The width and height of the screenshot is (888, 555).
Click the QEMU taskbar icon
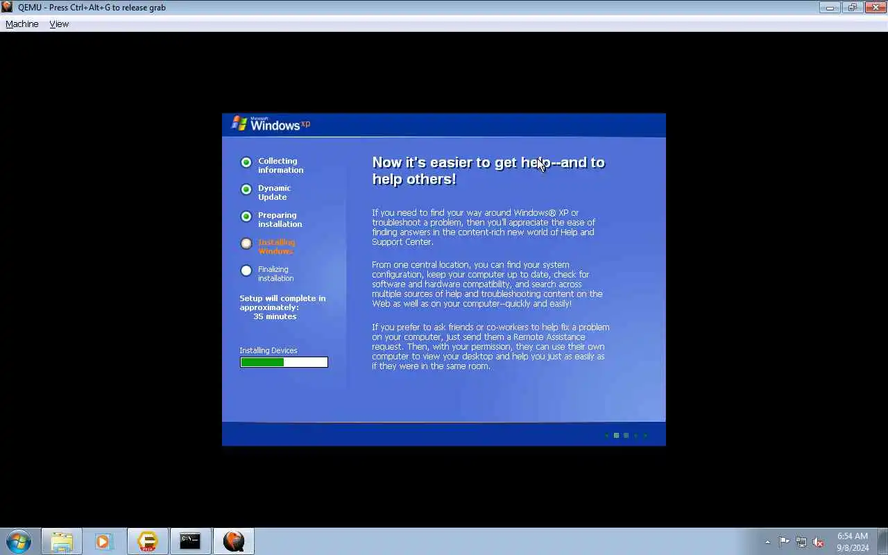tap(234, 541)
